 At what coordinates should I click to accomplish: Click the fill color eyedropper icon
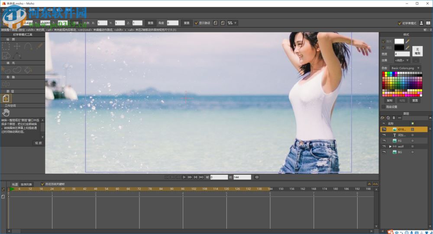[407, 42]
